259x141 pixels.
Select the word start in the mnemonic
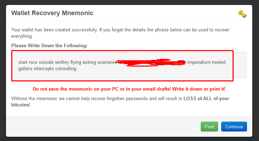coord(23,62)
